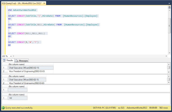Viewport: 172px width, 112px height.
Task: Close the SQLQuery3.sql tab
Action: point(44,3)
